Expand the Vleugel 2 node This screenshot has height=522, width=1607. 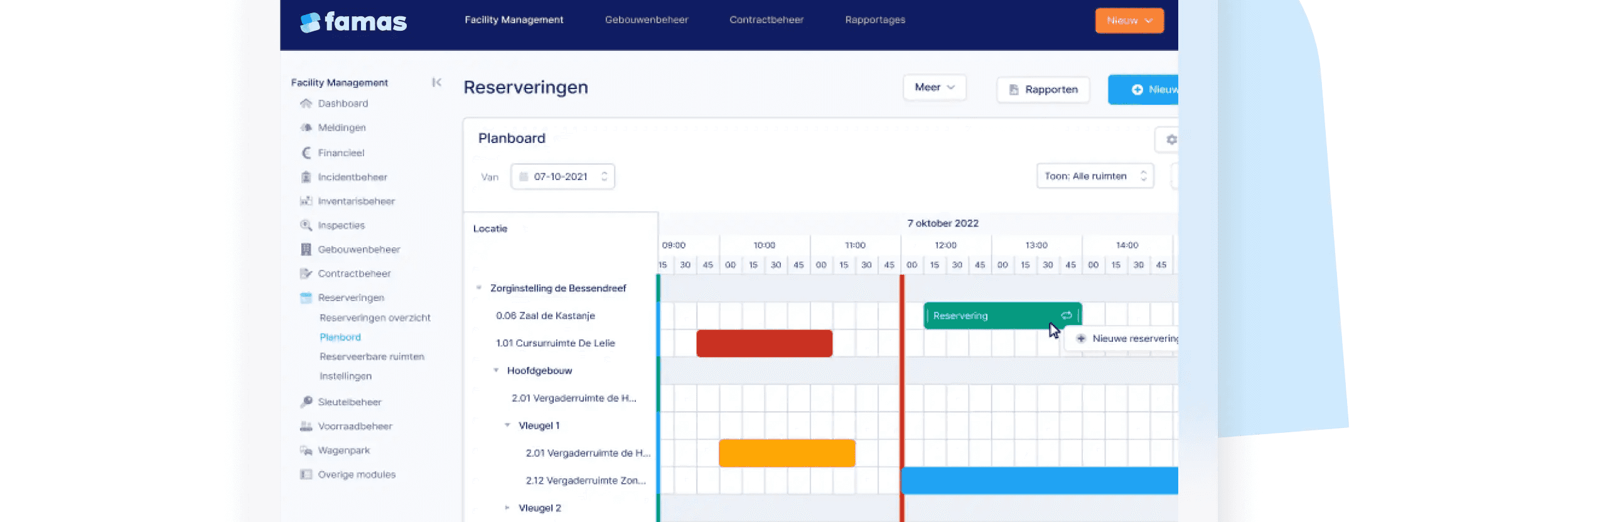507,508
